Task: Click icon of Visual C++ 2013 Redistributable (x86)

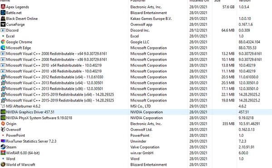Action: click(3, 89)
